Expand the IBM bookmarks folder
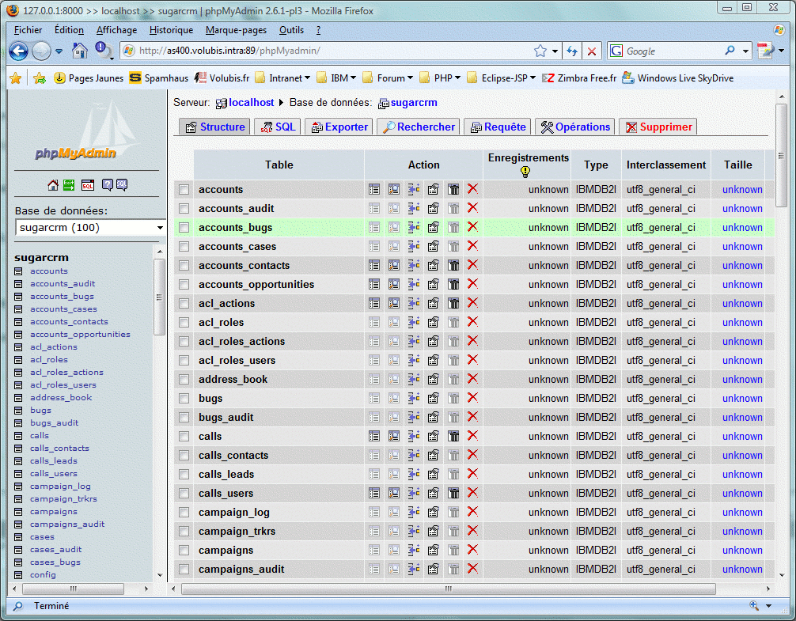The width and height of the screenshot is (796, 621). (x=336, y=78)
